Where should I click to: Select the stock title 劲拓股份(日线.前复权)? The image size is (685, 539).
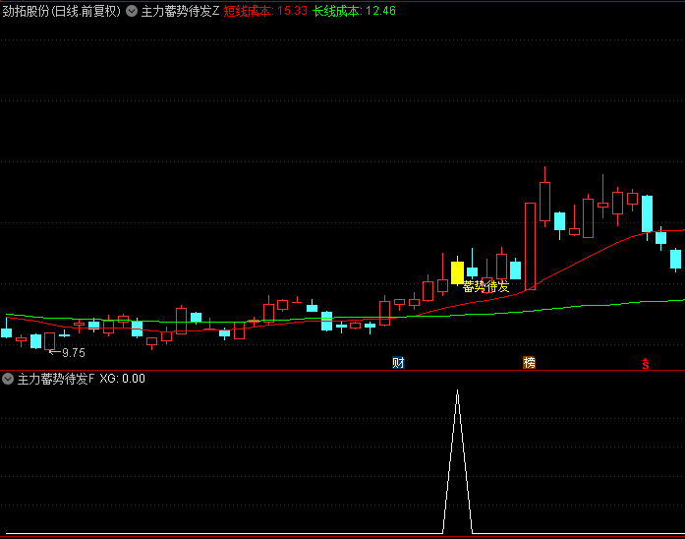pos(62,11)
